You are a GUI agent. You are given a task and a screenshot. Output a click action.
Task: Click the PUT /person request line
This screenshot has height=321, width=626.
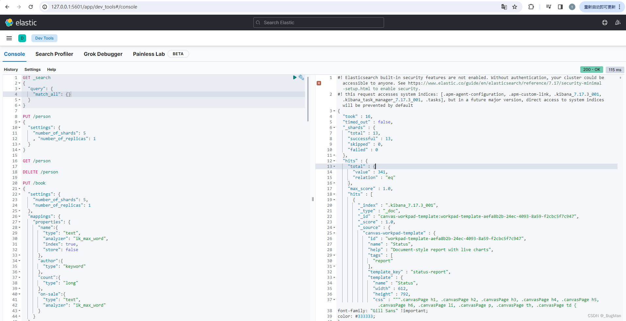(x=37, y=117)
